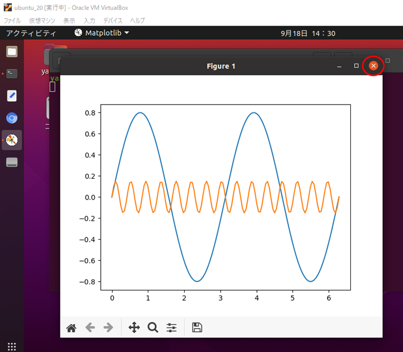Open the drive icon in dock

(x=12, y=162)
